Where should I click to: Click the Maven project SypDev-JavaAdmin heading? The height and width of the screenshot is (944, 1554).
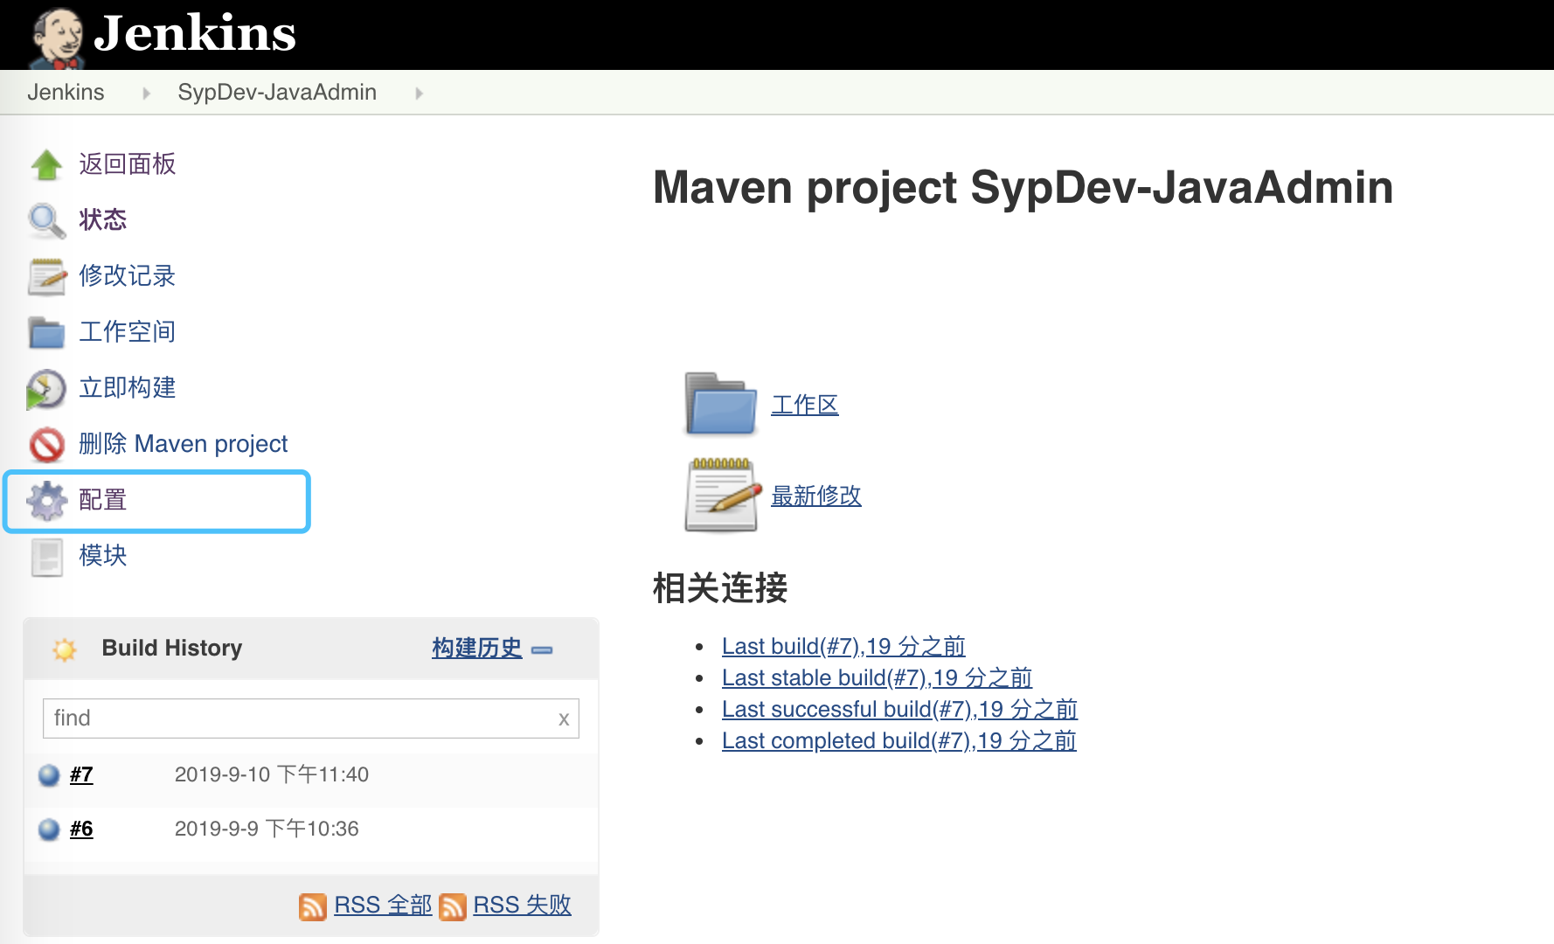pos(1023,187)
